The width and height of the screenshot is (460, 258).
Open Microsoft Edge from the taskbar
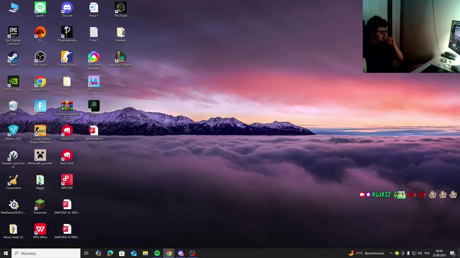[110, 253]
